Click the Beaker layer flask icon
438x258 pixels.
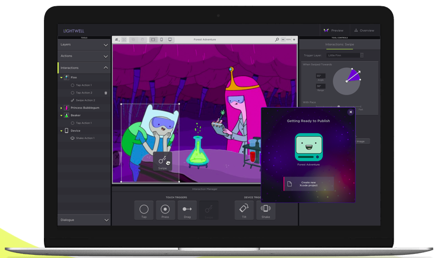(66, 115)
